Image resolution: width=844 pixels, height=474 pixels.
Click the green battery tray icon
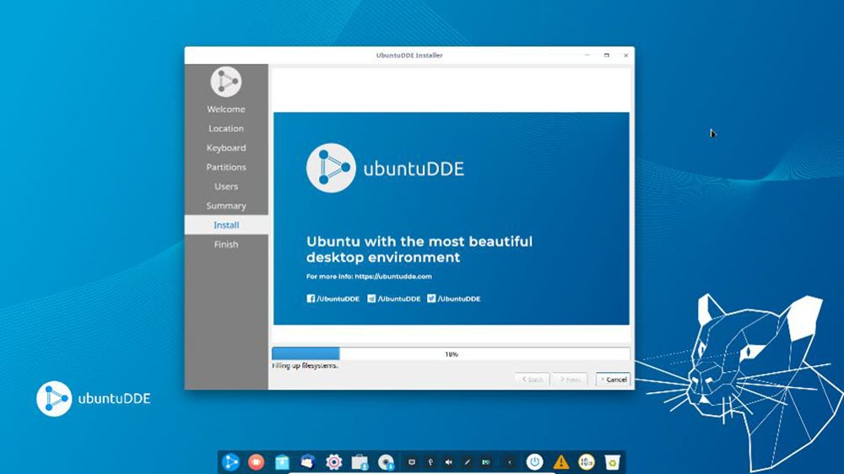click(486, 461)
